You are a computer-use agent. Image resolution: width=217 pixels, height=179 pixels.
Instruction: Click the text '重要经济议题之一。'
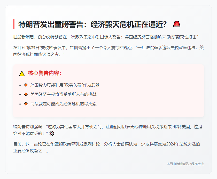pos(31,151)
